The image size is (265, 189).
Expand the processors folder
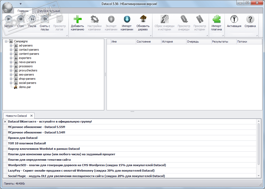click(11, 66)
